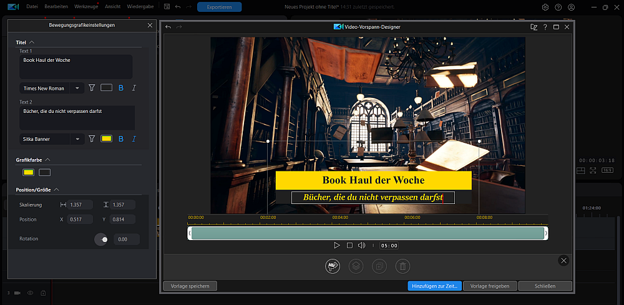The height and width of the screenshot is (305, 624).
Task: Collapse the Grafikfarbe section
Action: (48, 160)
